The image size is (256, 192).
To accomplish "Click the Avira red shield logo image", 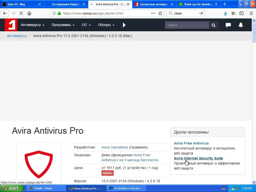I will click(39, 164).
